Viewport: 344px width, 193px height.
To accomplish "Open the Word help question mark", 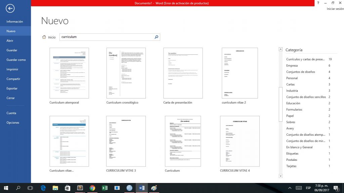I will coord(318,3).
